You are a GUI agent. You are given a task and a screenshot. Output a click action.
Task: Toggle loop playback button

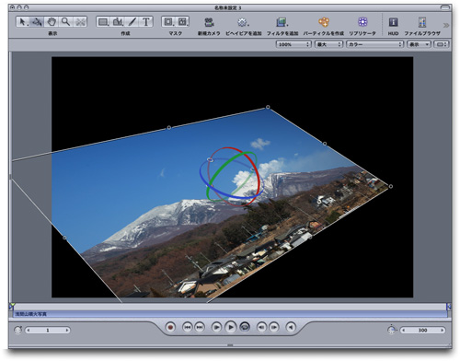[245, 327]
